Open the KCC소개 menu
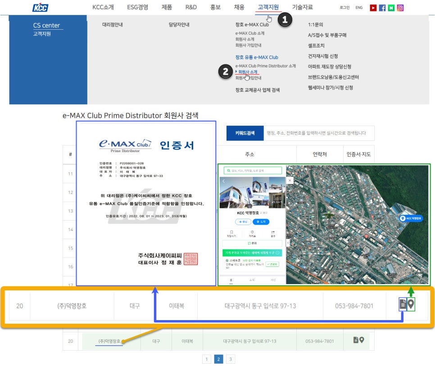The image size is (435, 366). point(103,7)
